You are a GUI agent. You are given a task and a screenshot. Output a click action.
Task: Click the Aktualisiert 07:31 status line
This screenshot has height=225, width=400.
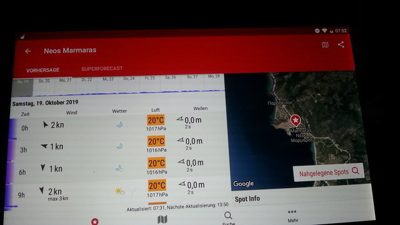(x=177, y=207)
